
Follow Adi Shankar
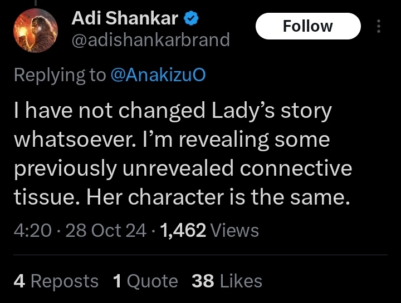[307, 26]
